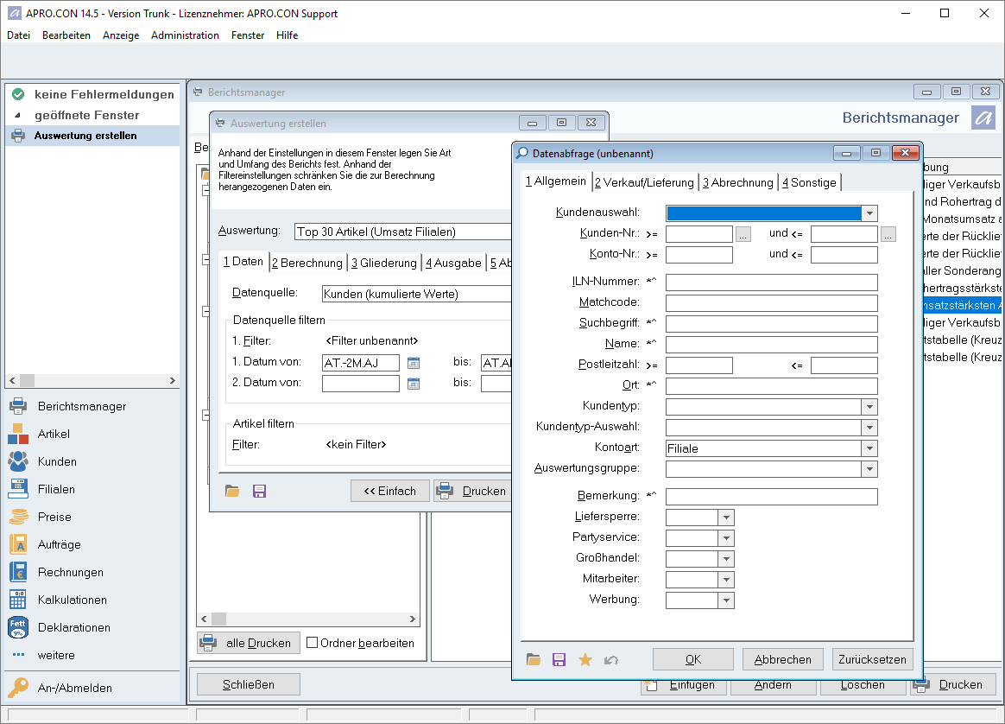Click the An-/Abmelden key icon

(x=18, y=688)
